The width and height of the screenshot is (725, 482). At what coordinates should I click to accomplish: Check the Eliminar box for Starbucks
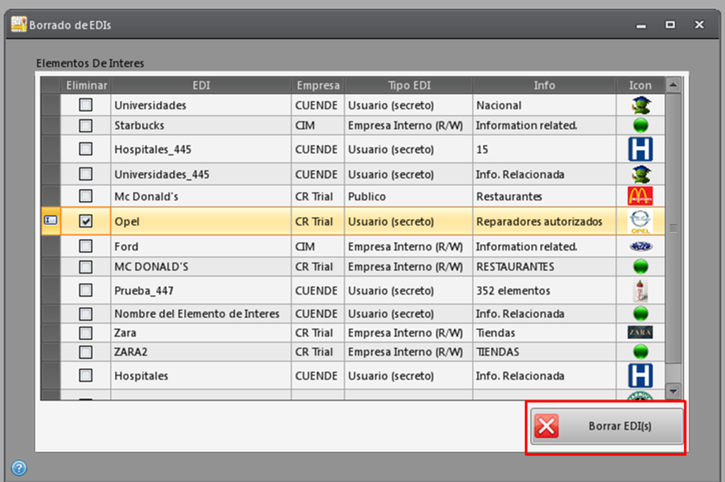(x=85, y=125)
